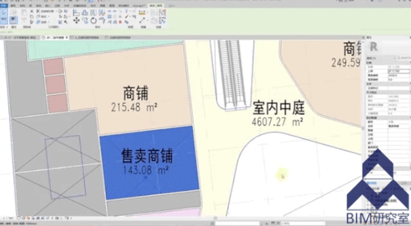Toggle the Properties palette ribbon button
Image resolution: width=411 pixels, height=226 pixels.
coord(13,20)
